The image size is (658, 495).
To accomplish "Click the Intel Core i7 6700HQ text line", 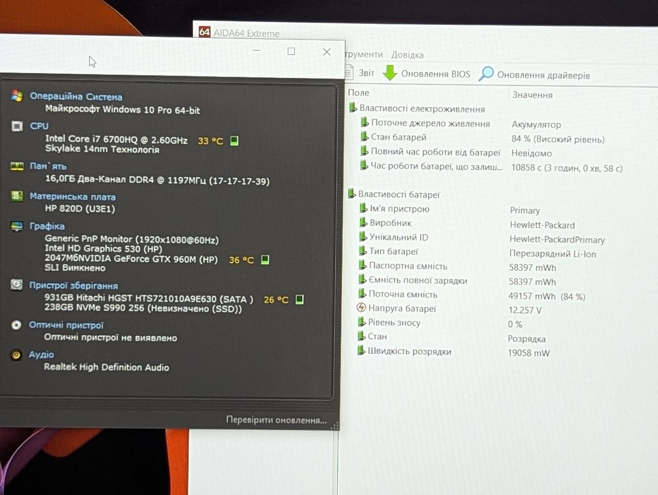I will point(116,139).
